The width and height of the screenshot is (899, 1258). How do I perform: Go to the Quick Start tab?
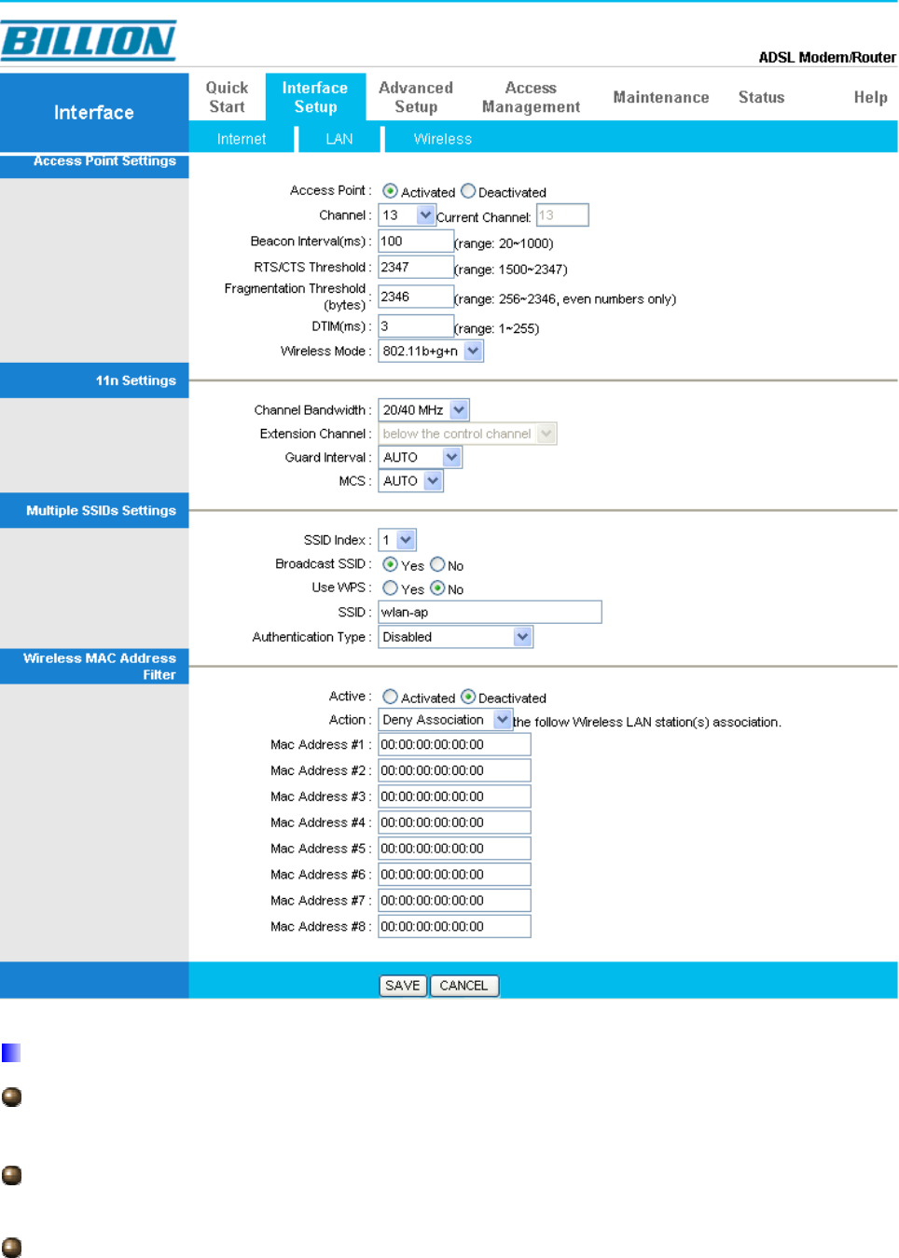(227, 97)
